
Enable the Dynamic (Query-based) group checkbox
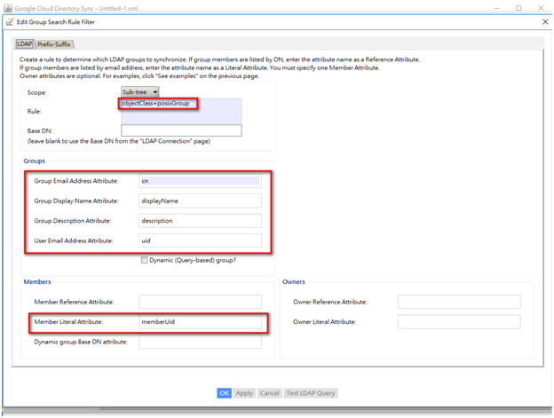pyautogui.click(x=145, y=260)
